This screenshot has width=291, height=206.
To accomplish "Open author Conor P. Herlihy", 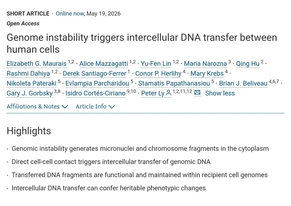I will point(158,74).
